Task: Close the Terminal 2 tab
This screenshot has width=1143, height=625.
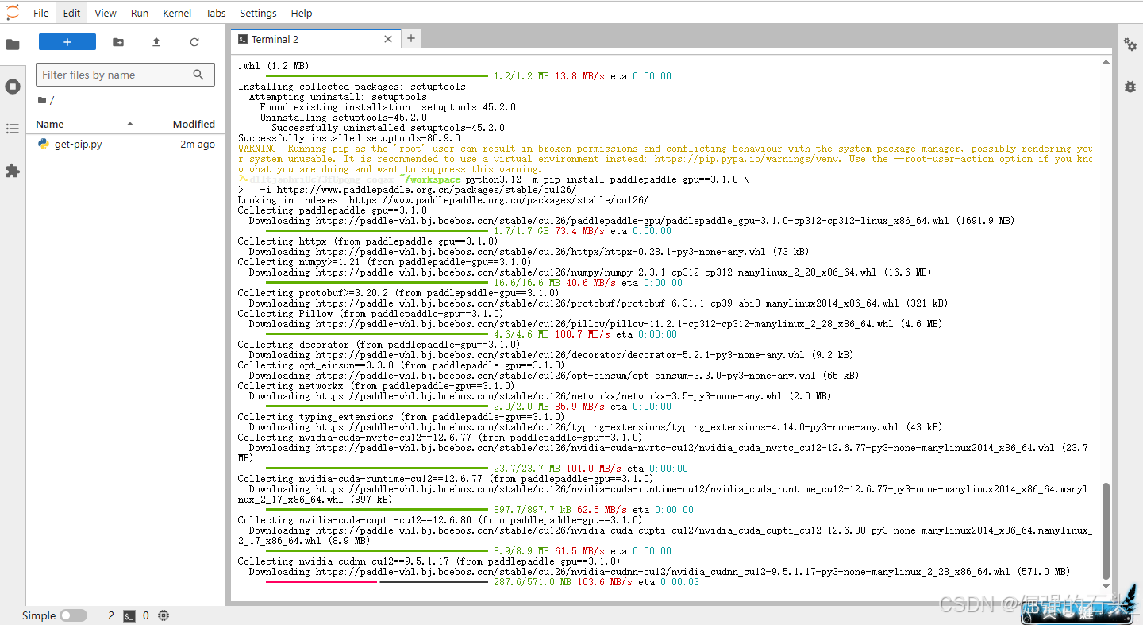Action: point(388,39)
